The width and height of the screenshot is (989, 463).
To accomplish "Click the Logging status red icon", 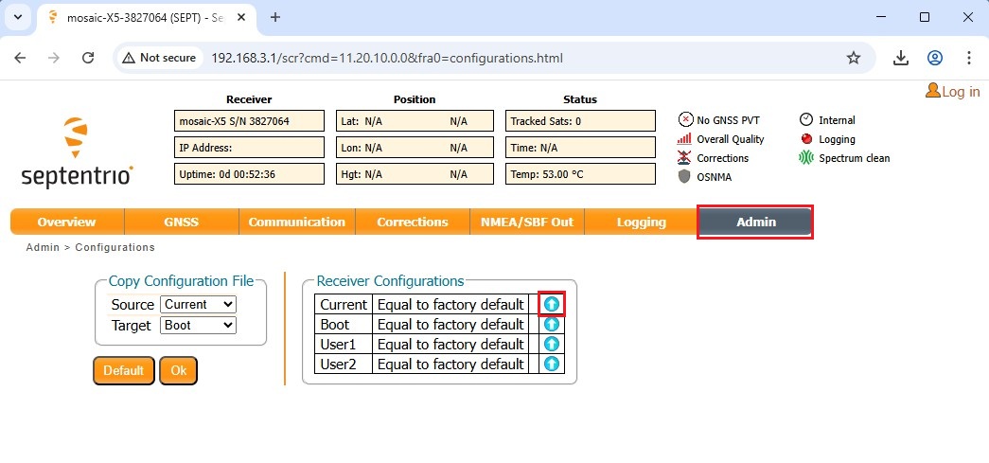I will (x=806, y=139).
